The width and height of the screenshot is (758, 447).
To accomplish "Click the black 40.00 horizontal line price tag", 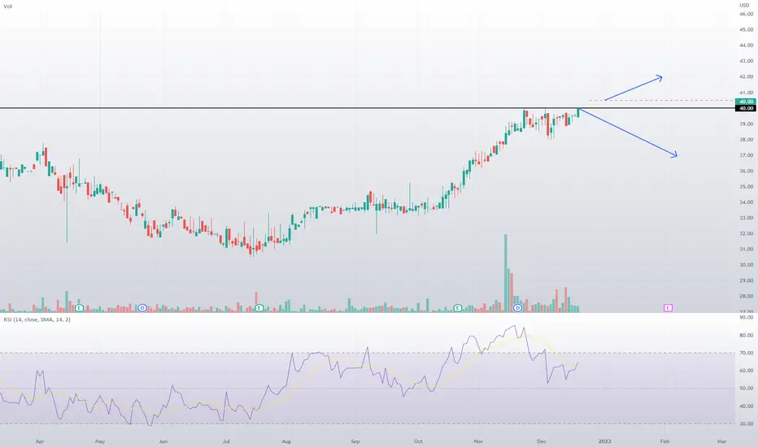I will tap(745, 108).
